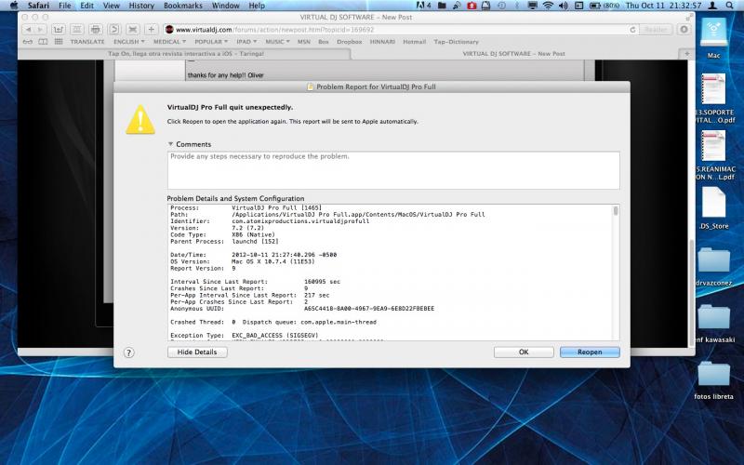
Task: Expand the MUSIC bookmarks folder dropdown
Action: tap(277, 42)
